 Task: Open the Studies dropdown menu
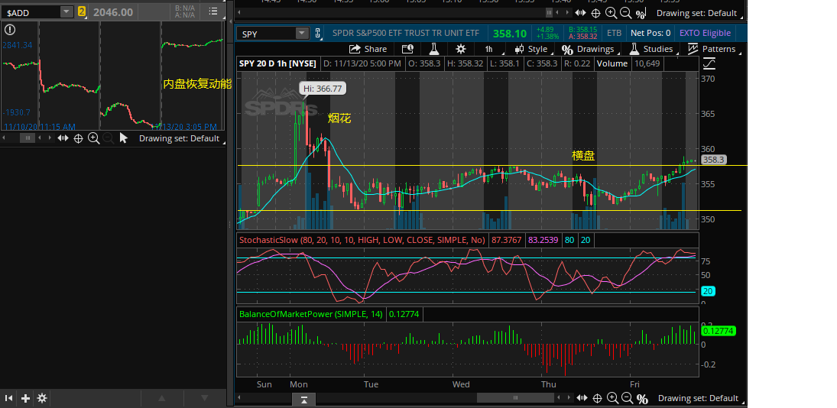coord(653,49)
